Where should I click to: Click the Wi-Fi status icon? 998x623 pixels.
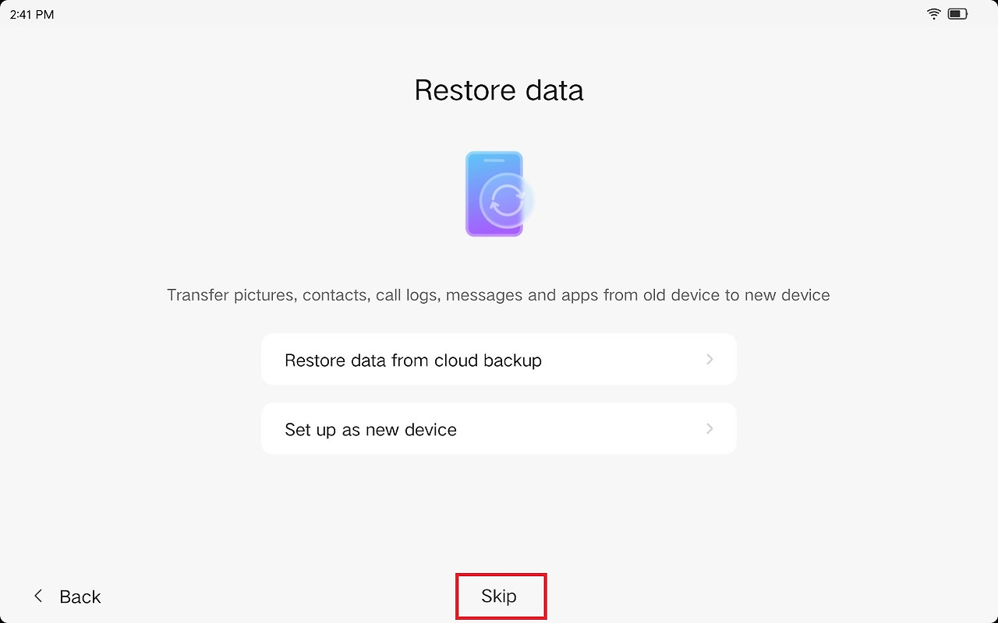point(934,14)
